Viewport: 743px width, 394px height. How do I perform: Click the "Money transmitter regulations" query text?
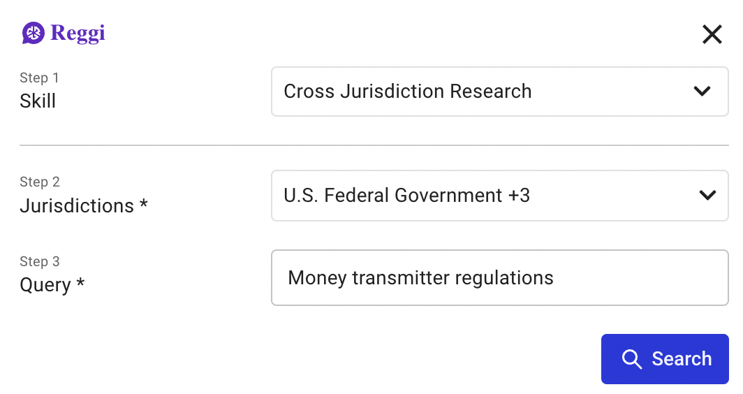(x=420, y=278)
